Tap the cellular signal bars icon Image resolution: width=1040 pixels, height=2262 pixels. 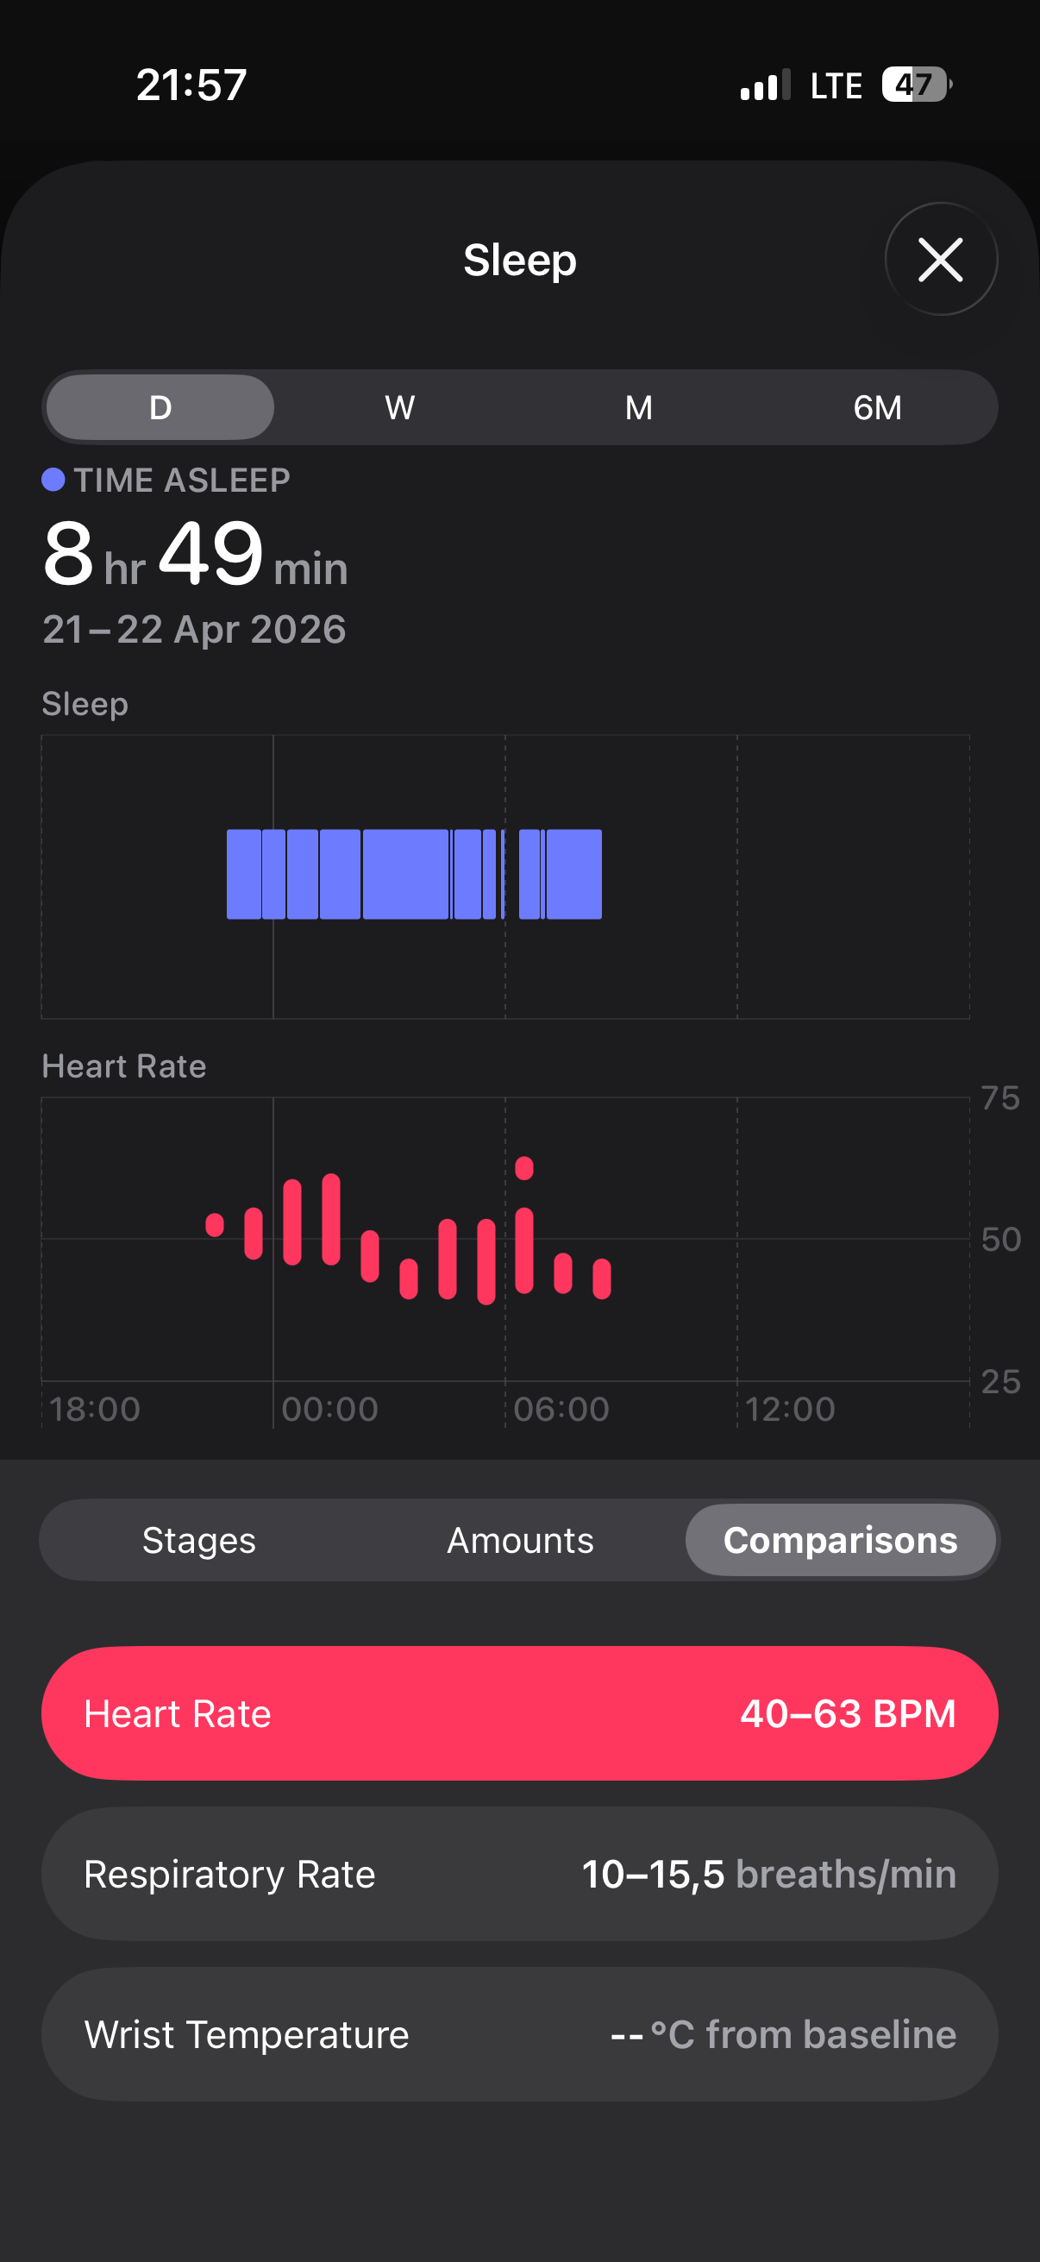pyautogui.click(x=765, y=85)
